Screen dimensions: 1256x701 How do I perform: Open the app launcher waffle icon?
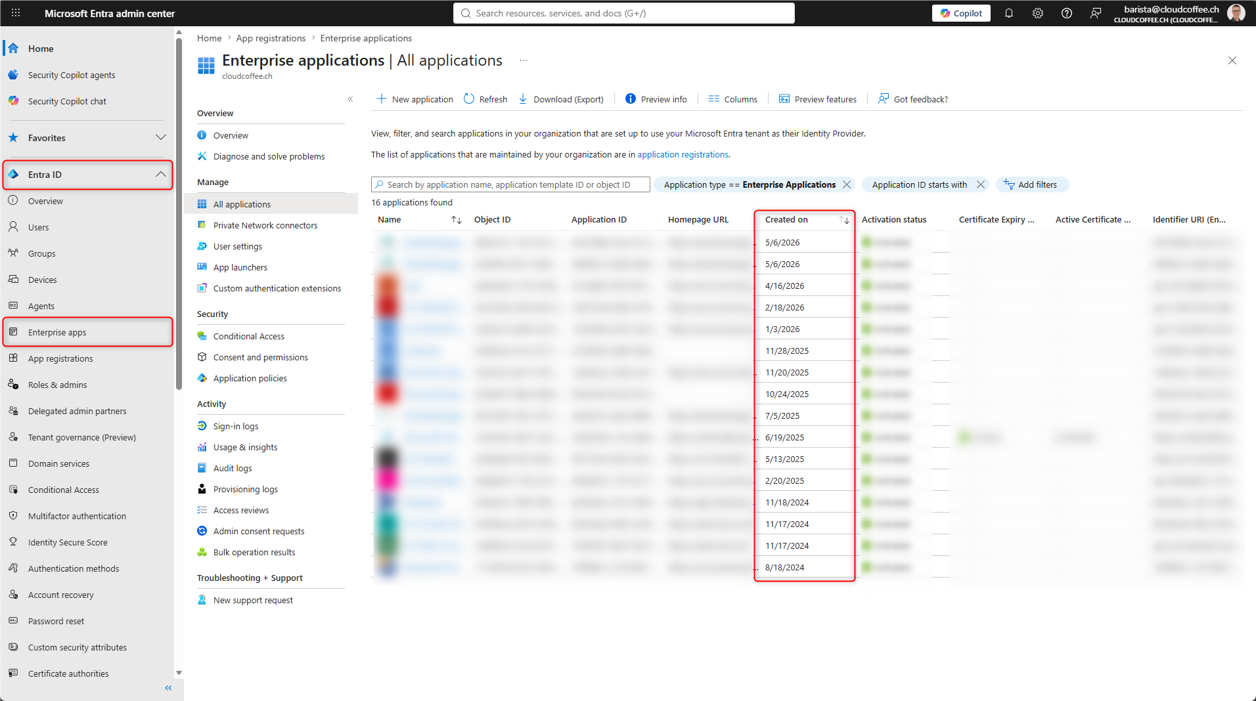point(16,13)
